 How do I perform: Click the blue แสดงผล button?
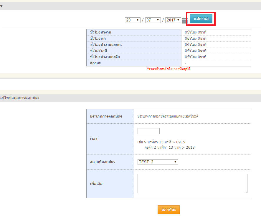pos(201,19)
